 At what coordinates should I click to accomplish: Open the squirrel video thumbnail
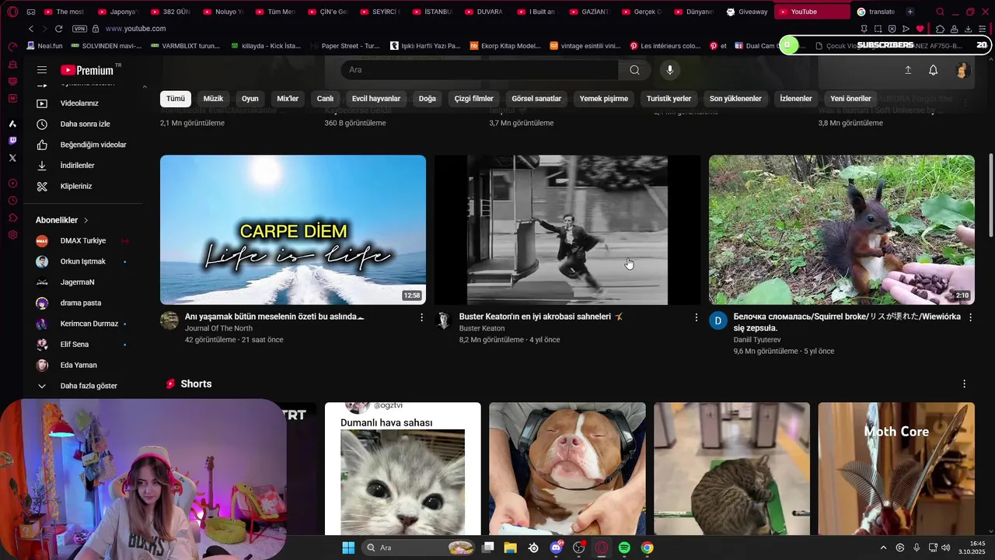[x=842, y=229]
